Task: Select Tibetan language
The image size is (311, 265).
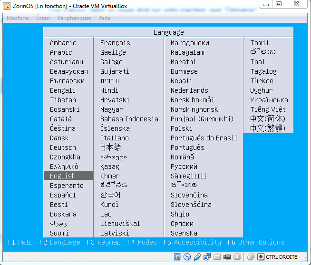Action: pos(63,100)
